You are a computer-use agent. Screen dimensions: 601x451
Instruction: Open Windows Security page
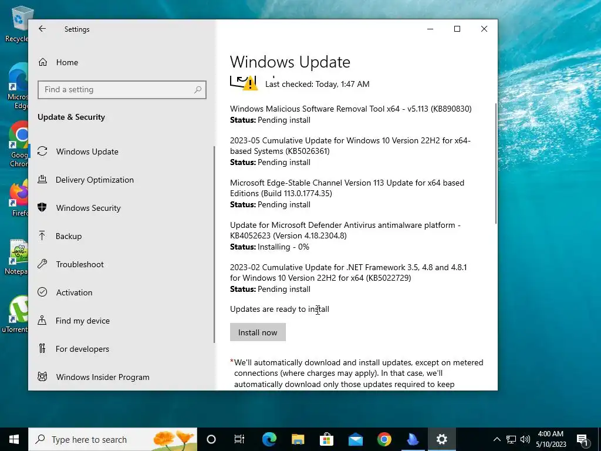coord(79,208)
